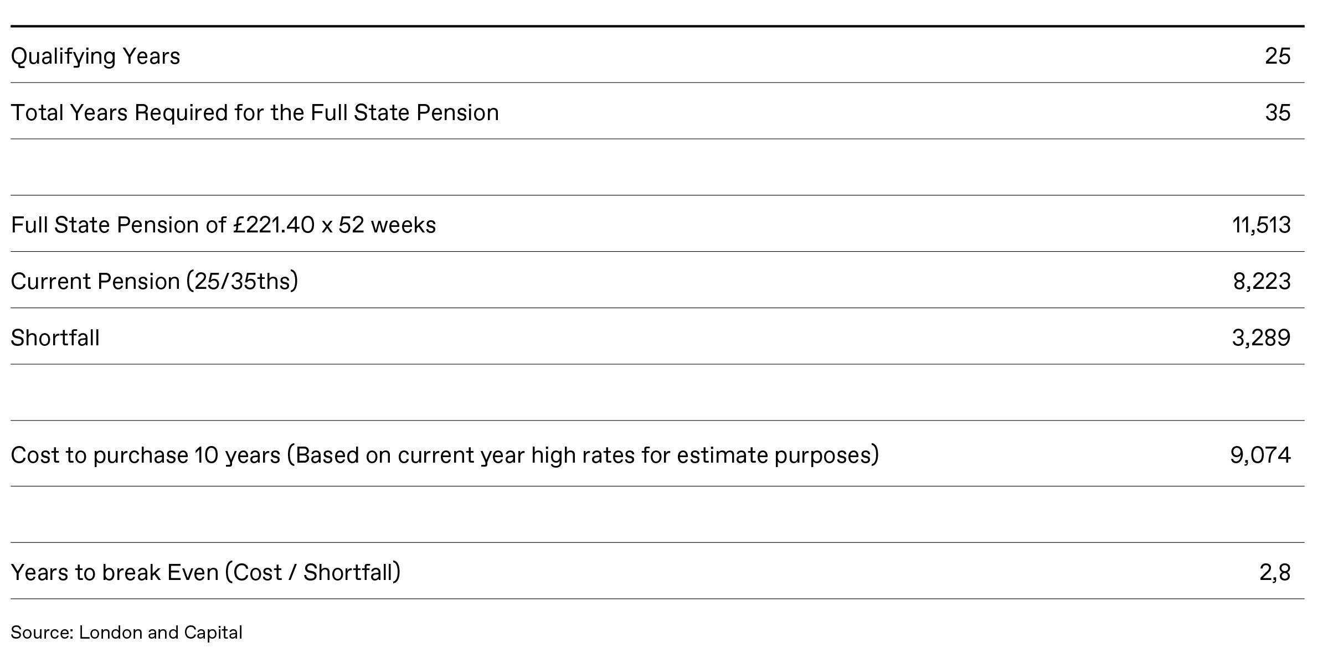Image resolution: width=1333 pixels, height=658 pixels.
Task: Select the 3,289 shortfall amount
Action: [1262, 338]
